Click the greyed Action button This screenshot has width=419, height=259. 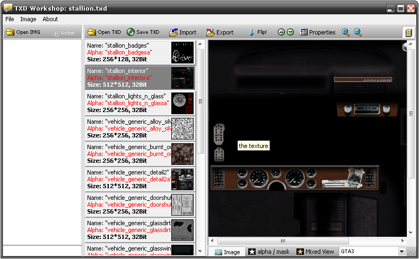coord(64,33)
